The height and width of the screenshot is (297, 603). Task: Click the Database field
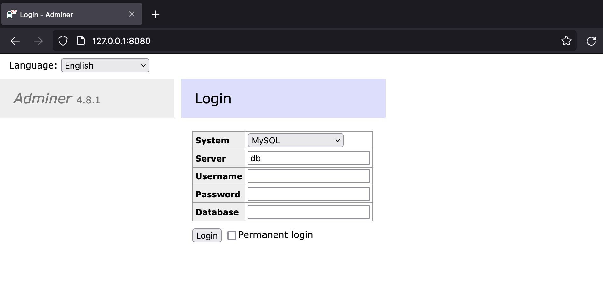[x=308, y=212]
